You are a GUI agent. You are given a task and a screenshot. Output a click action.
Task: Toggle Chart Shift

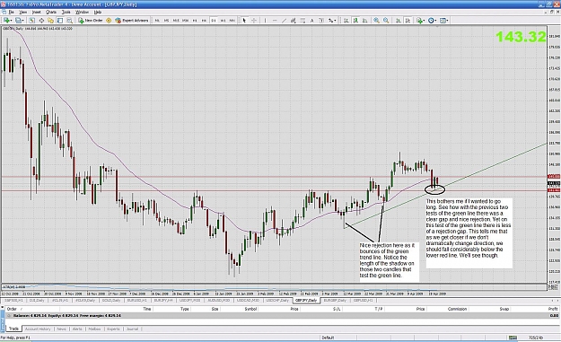[x=408, y=21]
